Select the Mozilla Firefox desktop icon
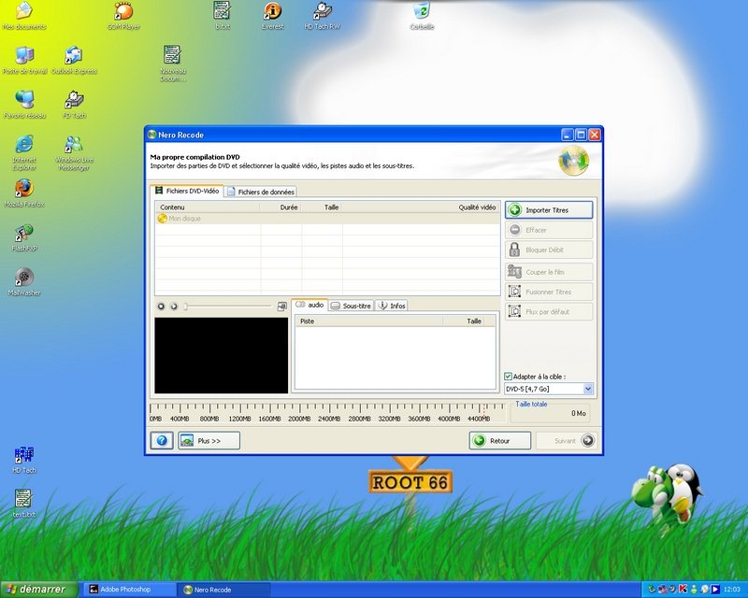This screenshot has height=598, width=748. point(24,193)
